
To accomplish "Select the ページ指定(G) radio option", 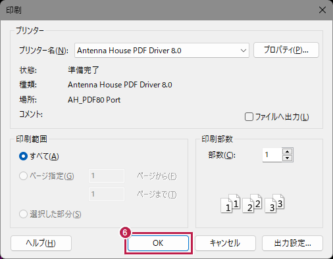I will (23, 176).
